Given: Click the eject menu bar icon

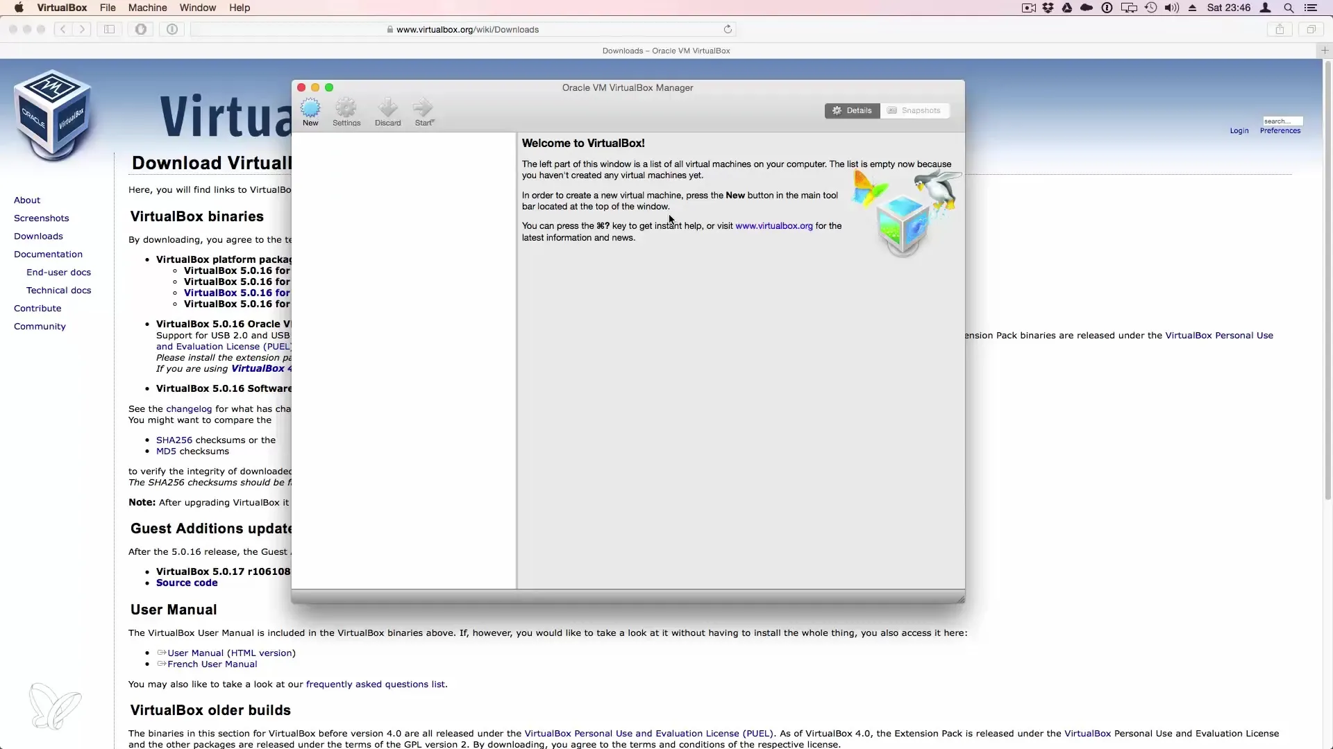Looking at the screenshot, I should (x=1192, y=8).
